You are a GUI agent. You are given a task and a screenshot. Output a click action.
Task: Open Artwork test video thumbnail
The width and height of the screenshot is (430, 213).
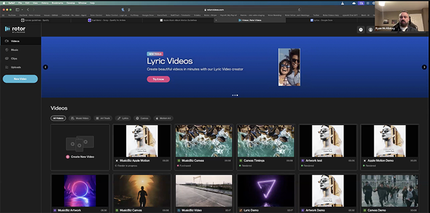328,141
